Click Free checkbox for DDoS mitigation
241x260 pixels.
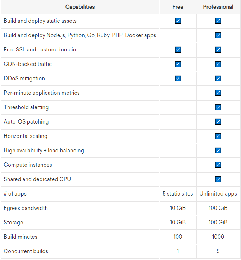178,79
